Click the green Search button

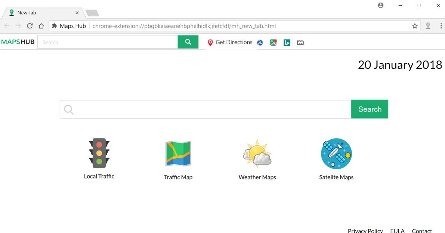[x=370, y=109]
